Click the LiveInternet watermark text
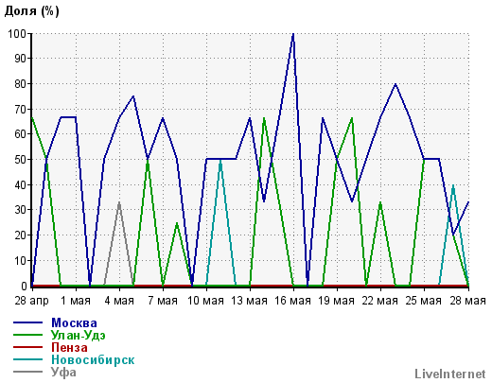The width and height of the screenshot is (492, 383). coord(450,374)
